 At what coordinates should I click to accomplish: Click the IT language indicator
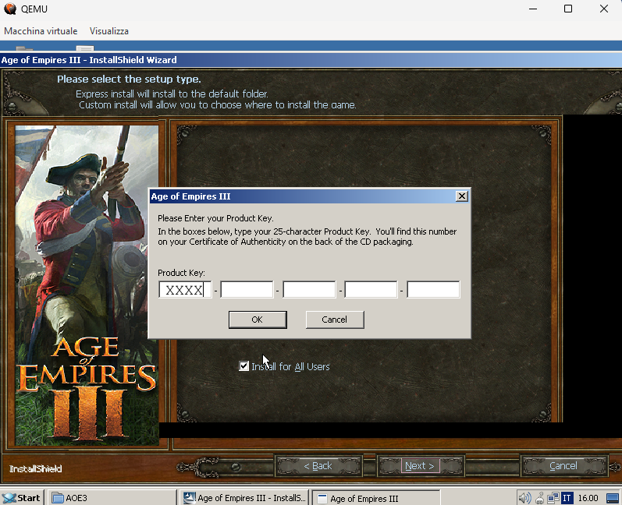tap(567, 498)
